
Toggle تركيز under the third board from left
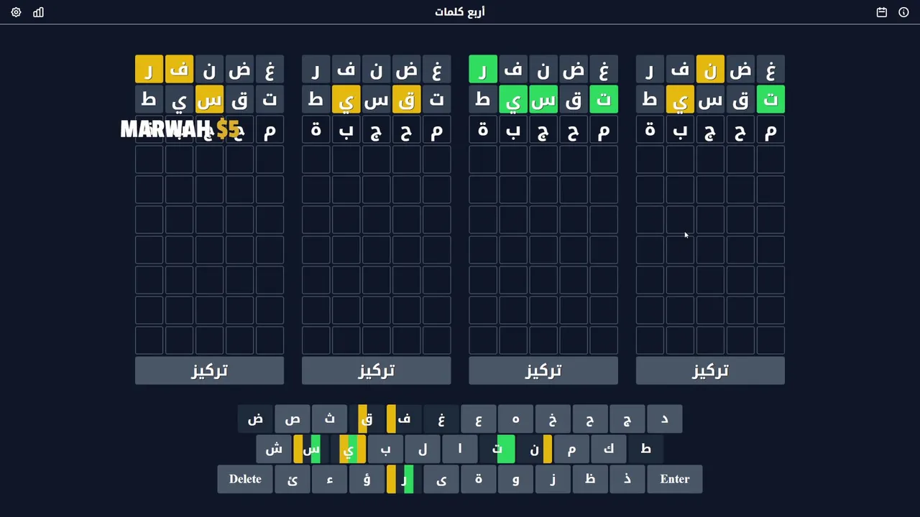[x=543, y=371]
